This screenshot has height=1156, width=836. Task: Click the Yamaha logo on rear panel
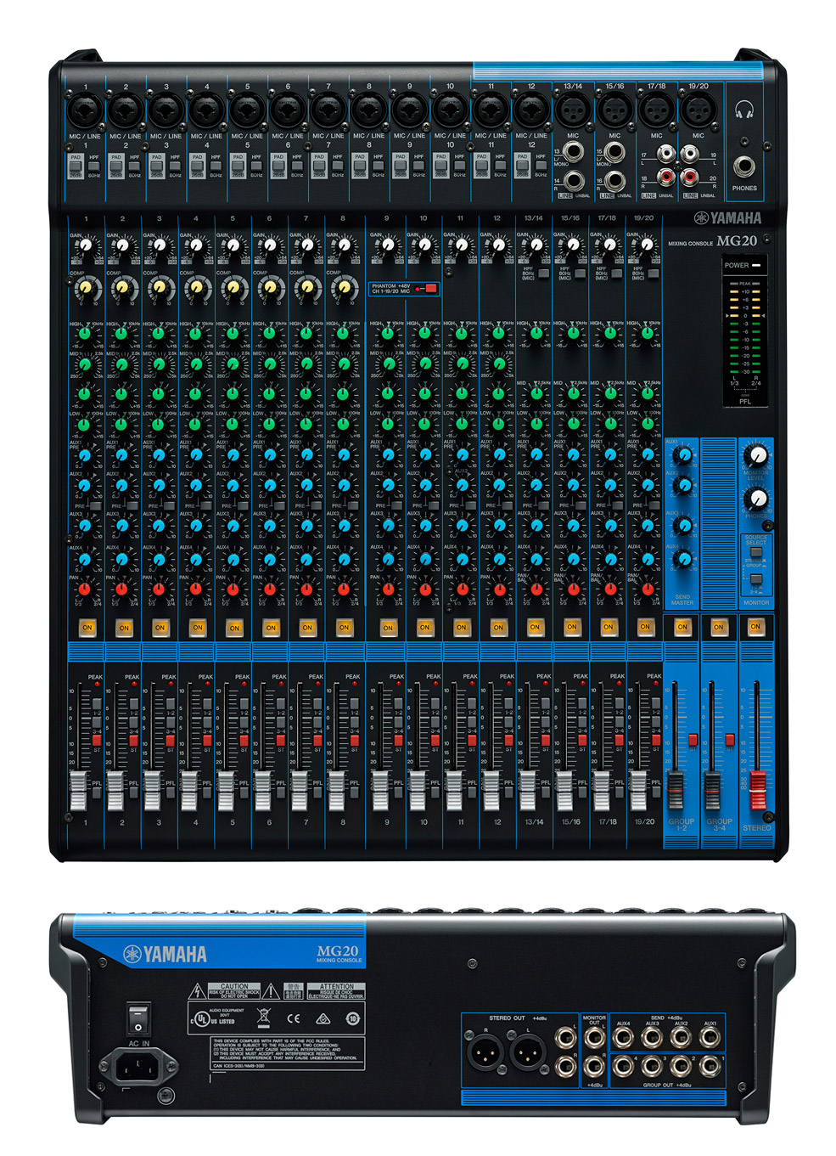(166, 954)
